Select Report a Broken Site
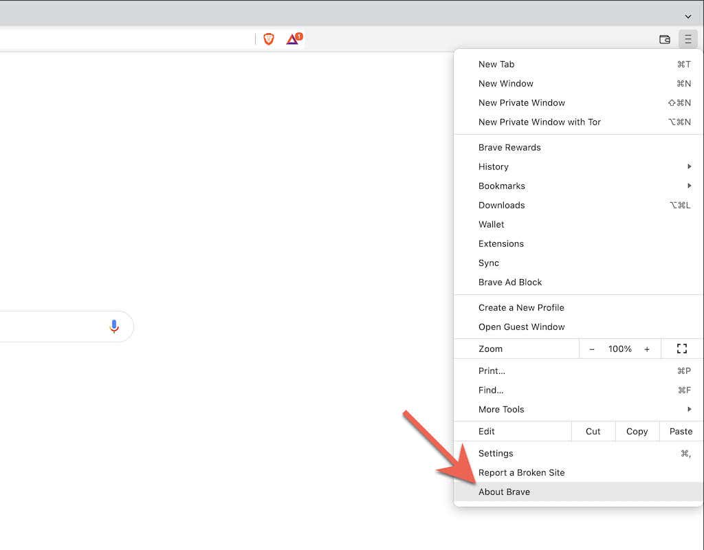Screen dimensions: 704x550 (578, 473)
